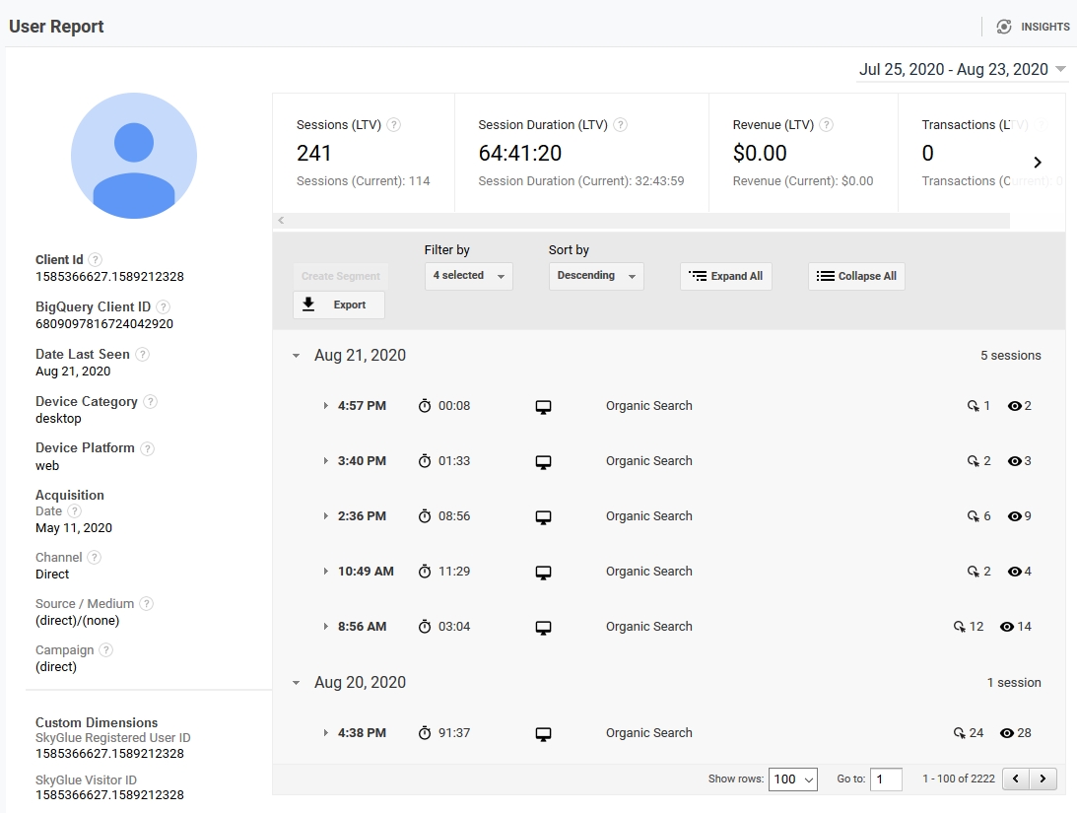The height and width of the screenshot is (813, 1077).
Task: Expand the 10:49 AM session row
Action: [325, 572]
